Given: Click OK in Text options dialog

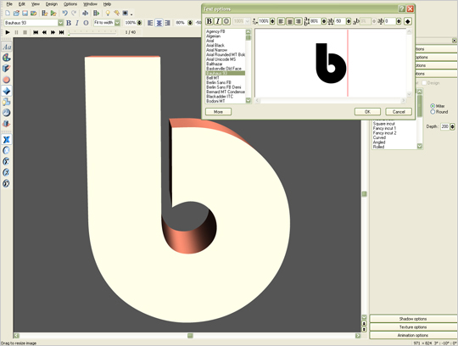Looking at the screenshot, I should [x=367, y=112].
